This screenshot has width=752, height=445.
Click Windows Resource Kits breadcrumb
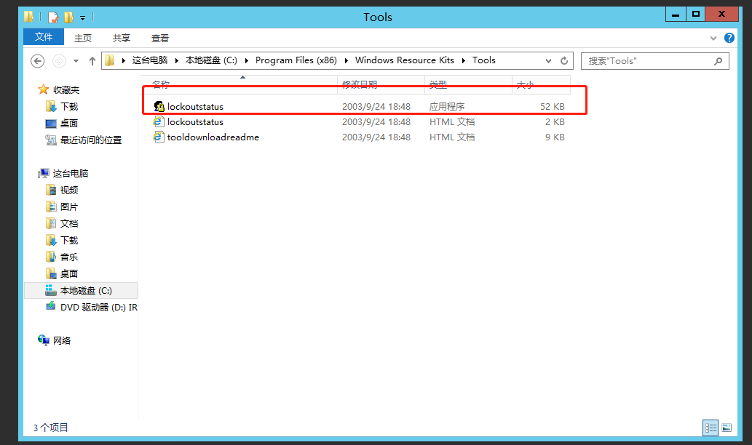click(x=404, y=60)
